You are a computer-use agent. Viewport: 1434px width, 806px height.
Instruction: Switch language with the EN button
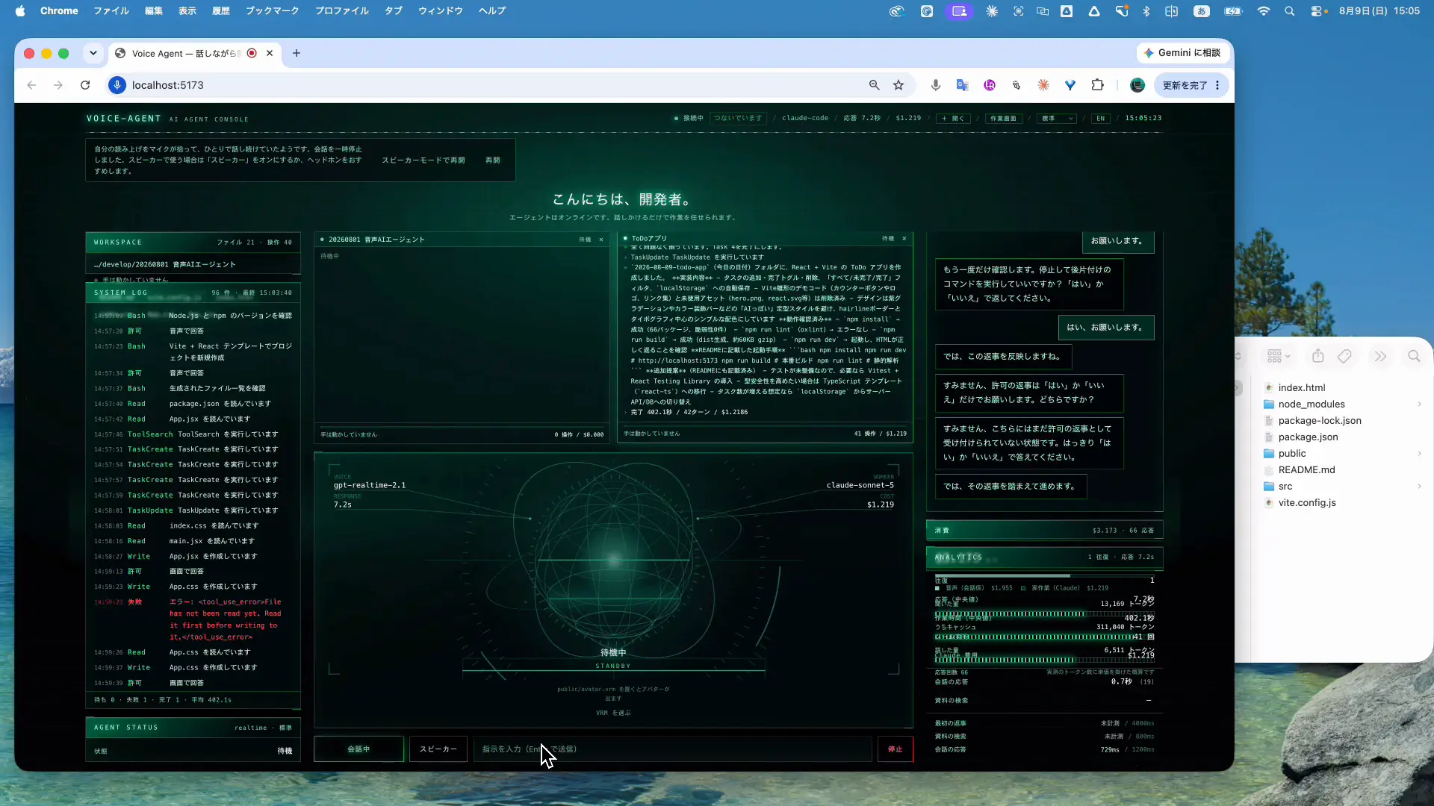pos(1100,119)
